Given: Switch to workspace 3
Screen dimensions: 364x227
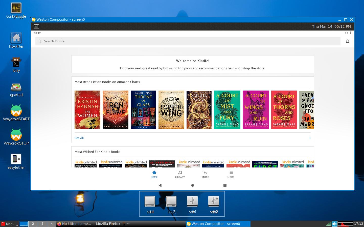Looking at the screenshot, I should point(42,224).
